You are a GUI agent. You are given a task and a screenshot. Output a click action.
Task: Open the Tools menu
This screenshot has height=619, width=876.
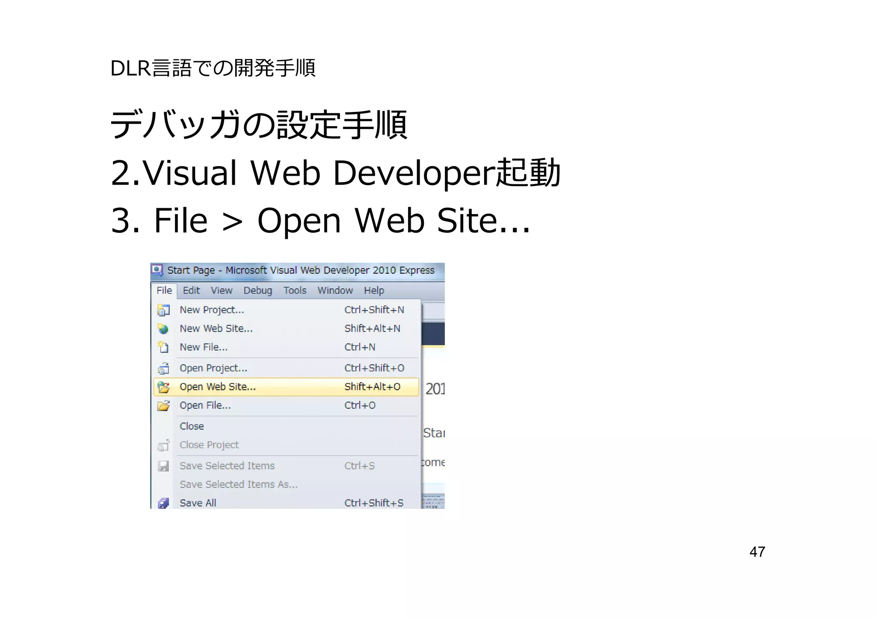point(295,290)
